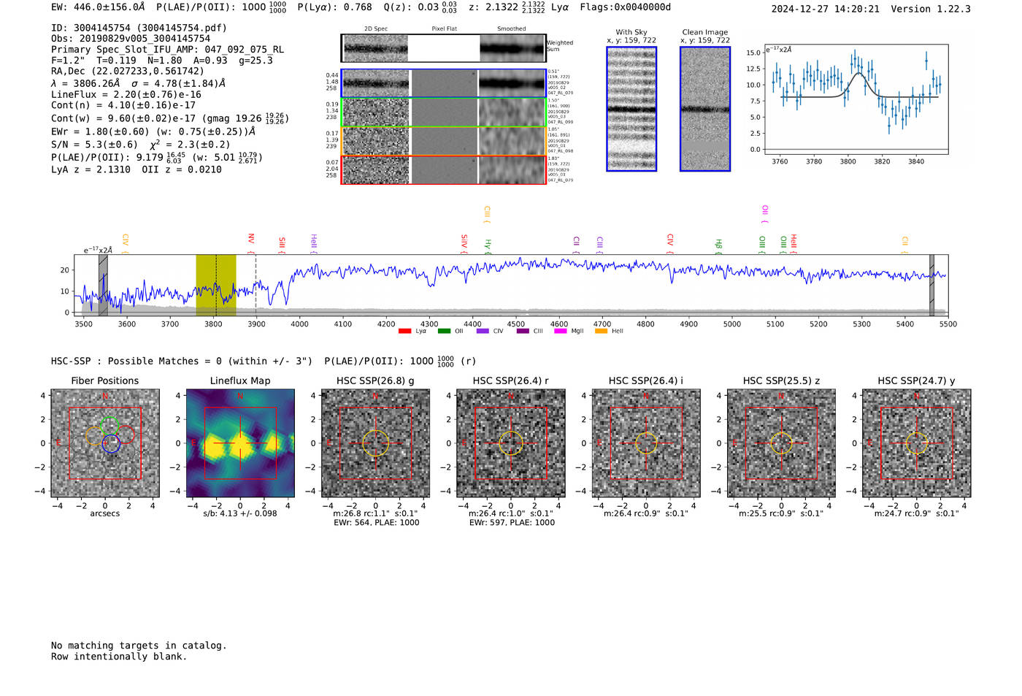Image resolution: width=1022 pixels, height=696 pixels.
Task: Select the Hγ line marker label
Action: (x=488, y=245)
